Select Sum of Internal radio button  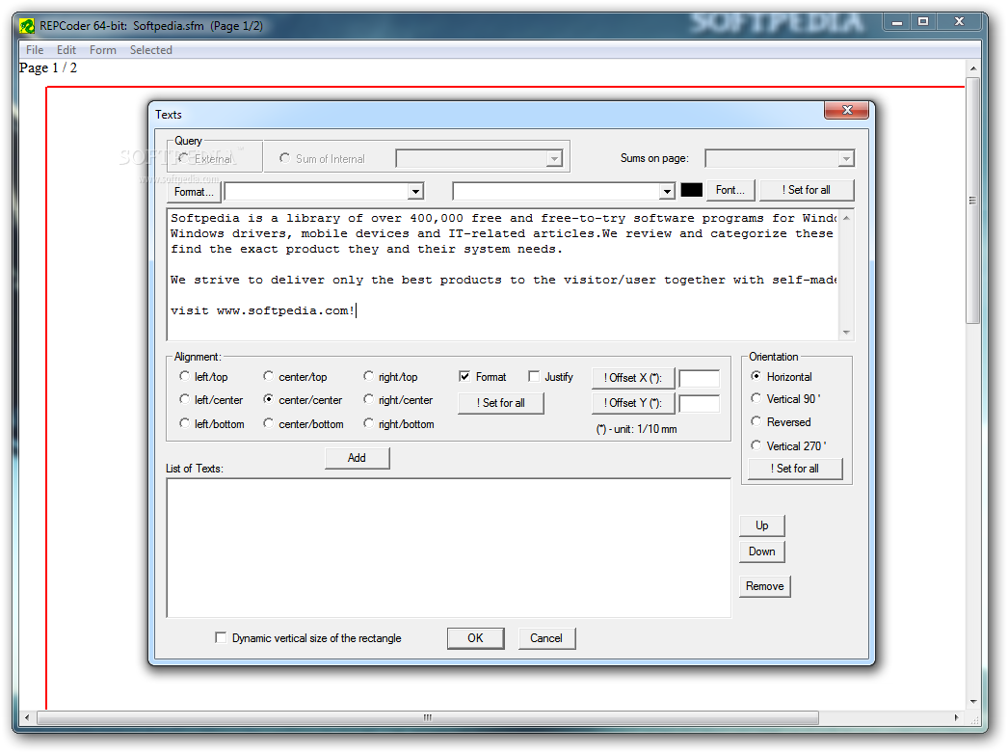point(284,157)
